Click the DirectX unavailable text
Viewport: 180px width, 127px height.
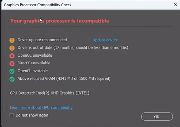coord(34,63)
